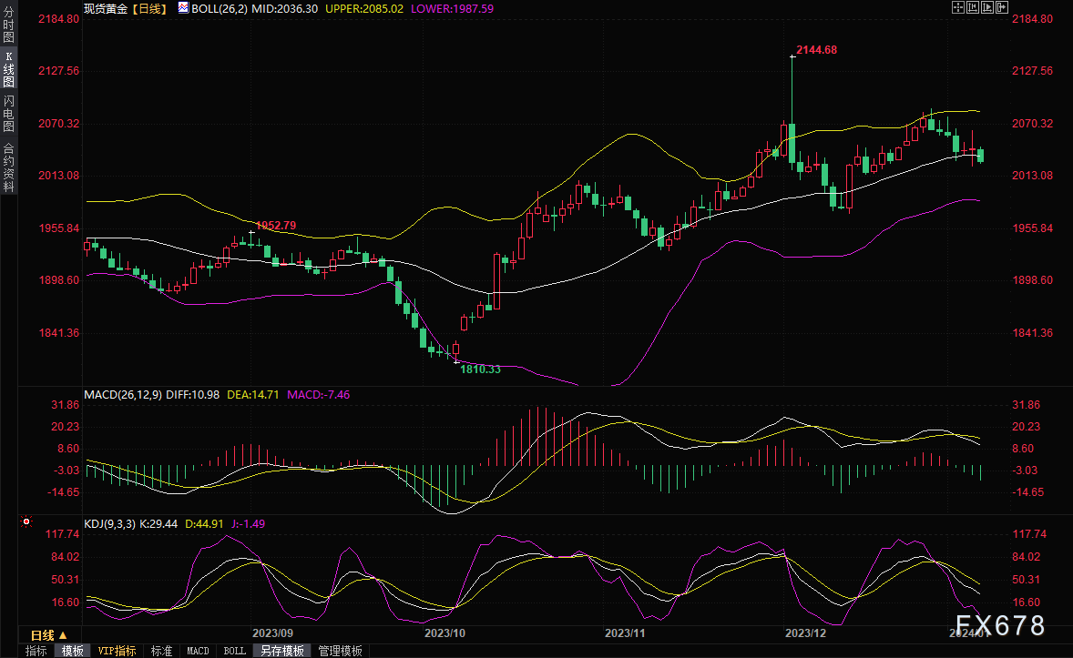Open 合约资料 contract info tab

tap(8, 167)
